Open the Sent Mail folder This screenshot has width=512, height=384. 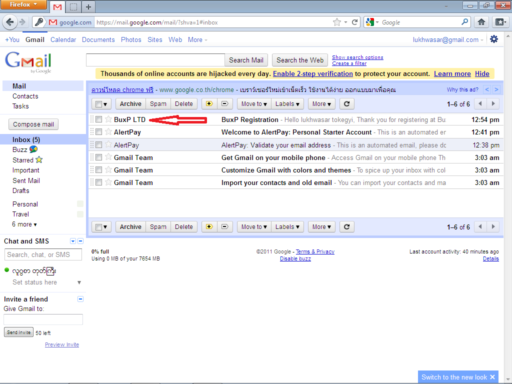[x=26, y=180]
